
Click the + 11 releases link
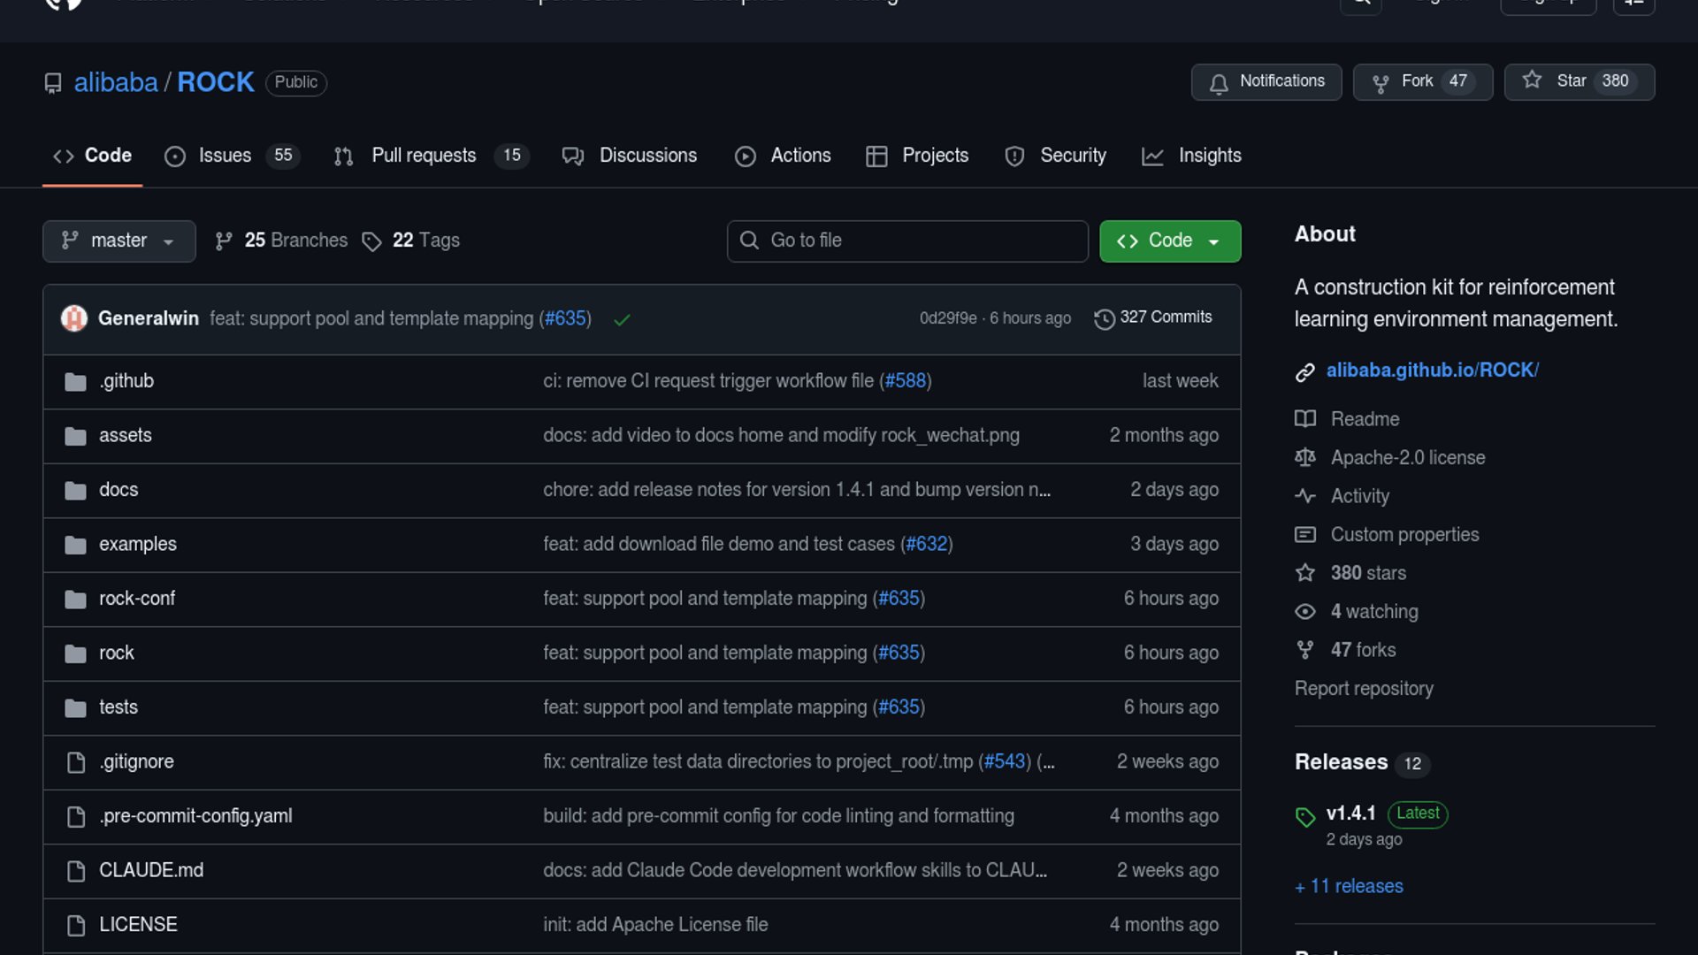click(x=1349, y=886)
